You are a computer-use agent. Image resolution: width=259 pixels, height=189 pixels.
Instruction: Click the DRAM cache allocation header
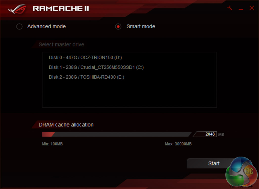pos(66,125)
